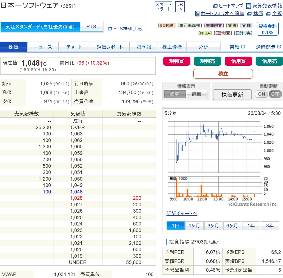Image resolution: width=283 pixels, height=278 pixels.
Task: Open the 四季報 tab
Action: coord(144,47)
